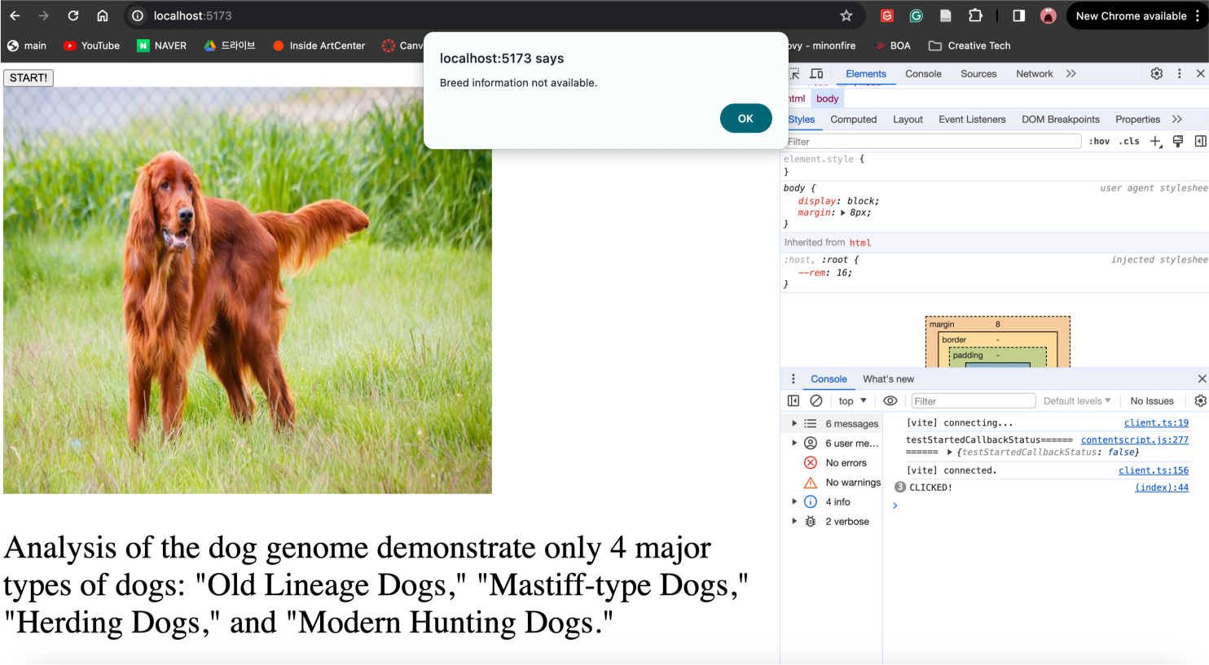This screenshot has width=1209, height=665.
Task: Click the Irish Setter dog image
Action: 248,291
